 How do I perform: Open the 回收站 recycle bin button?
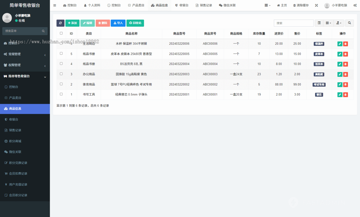click(x=135, y=23)
